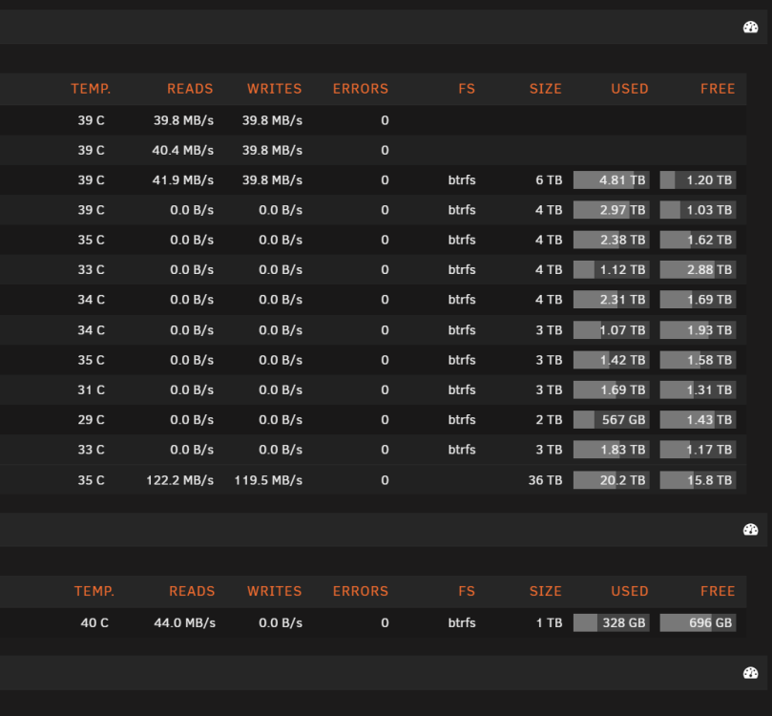Click the 328 GB used bar
Image resolution: width=772 pixels, height=716 pixels.
[612, 623]
